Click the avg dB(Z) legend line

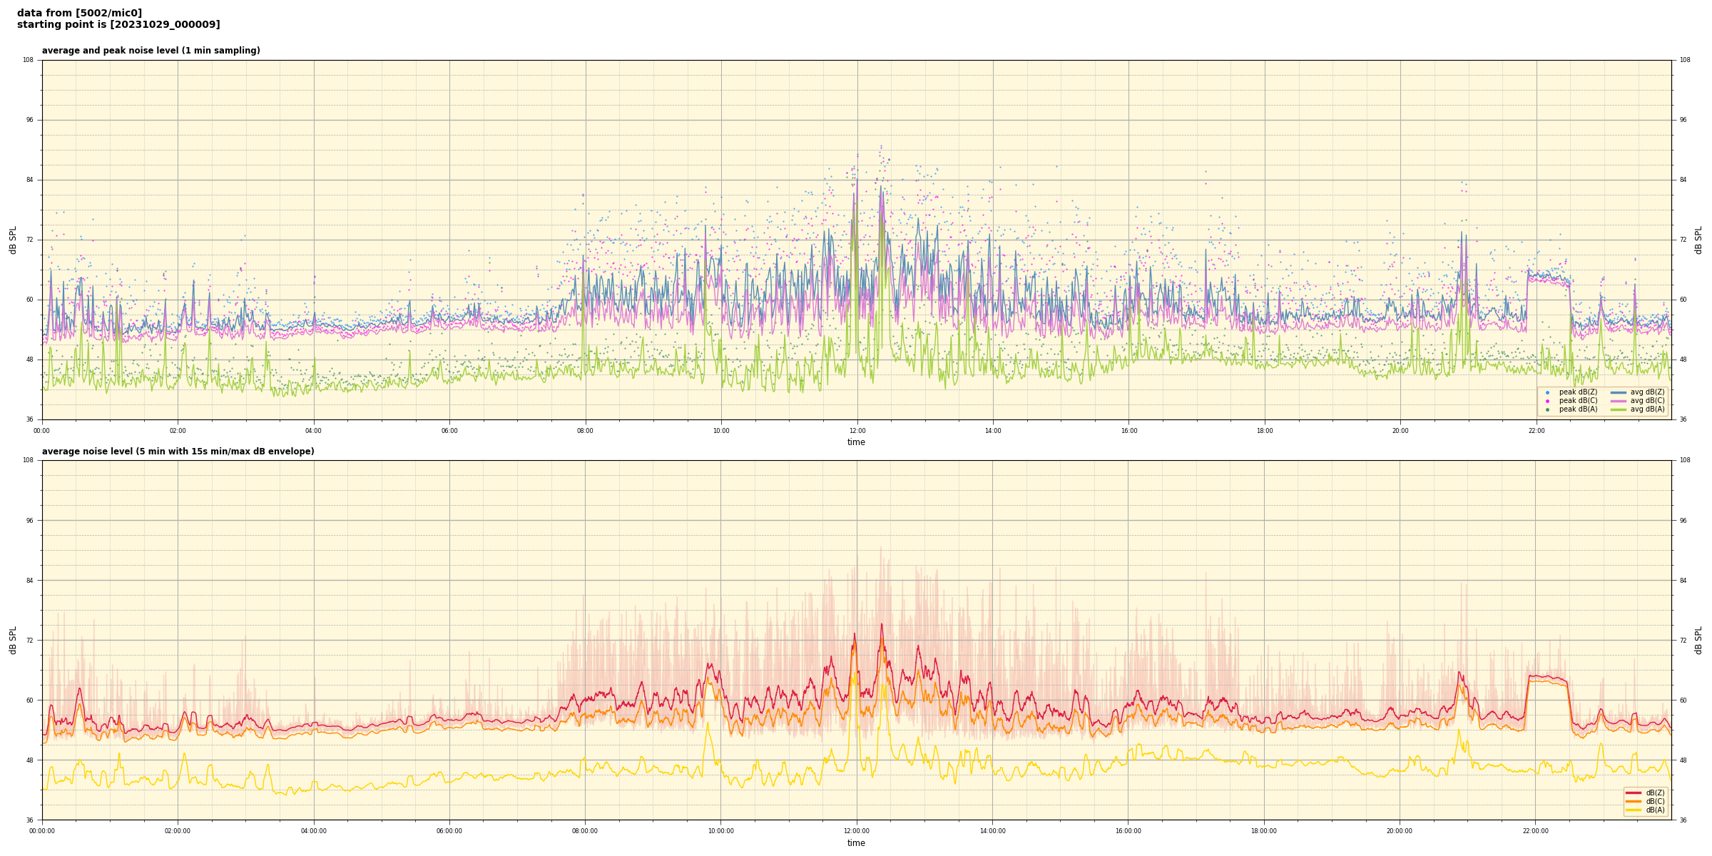click(x=1618, y=392)
